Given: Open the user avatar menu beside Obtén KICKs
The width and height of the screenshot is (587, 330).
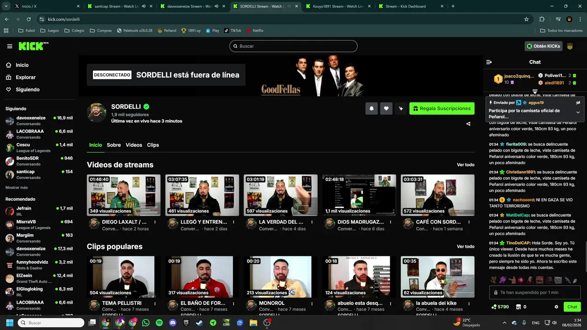Looking at the screenshot, I should [x=570, y=46].
